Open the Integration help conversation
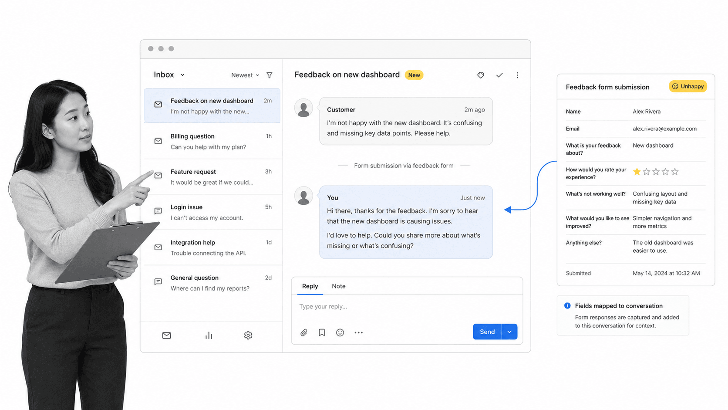Screen dimensions: 728x410 click(x=212, y=247)
